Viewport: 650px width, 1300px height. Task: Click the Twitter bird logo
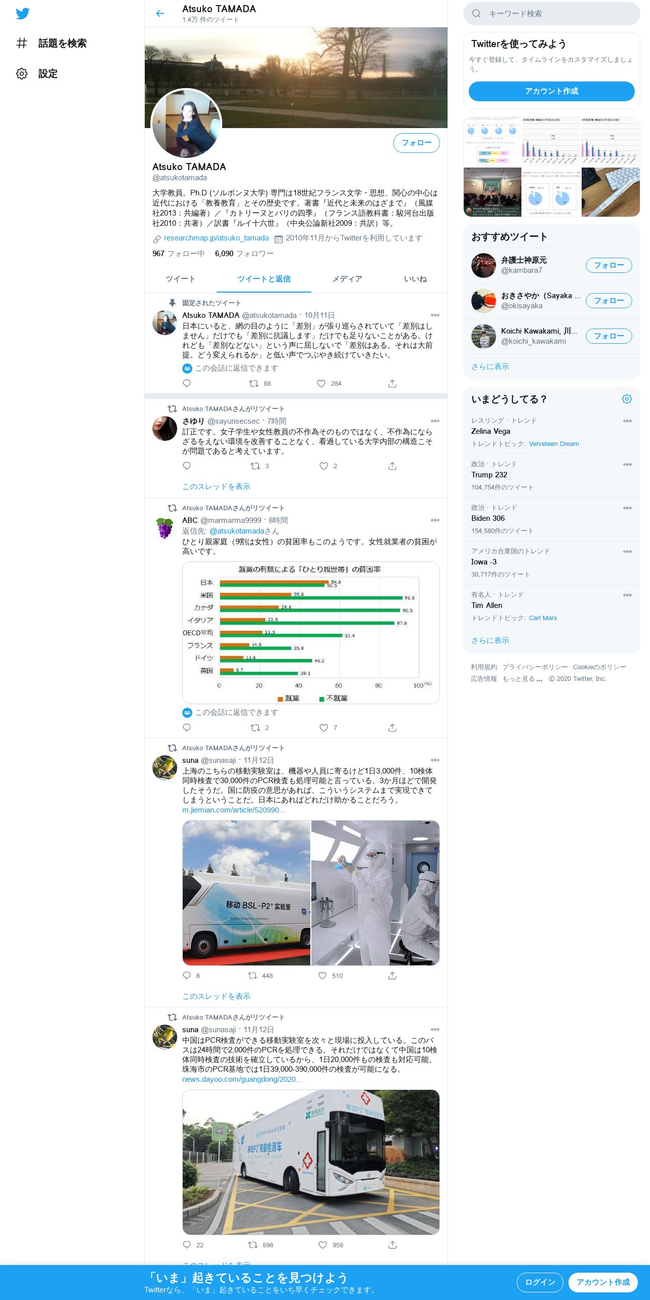click(22, 14)
